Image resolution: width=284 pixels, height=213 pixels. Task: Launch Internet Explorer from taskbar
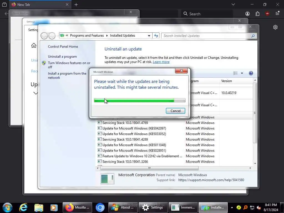click(23, 207)
